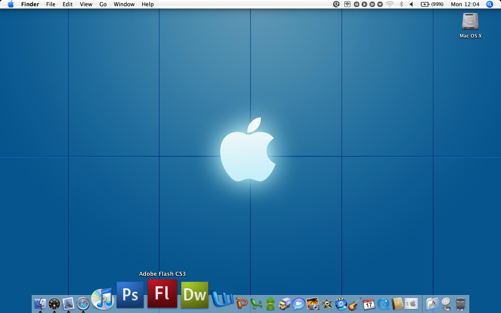Launch Transmit truck app from Dock

(285, 304)
